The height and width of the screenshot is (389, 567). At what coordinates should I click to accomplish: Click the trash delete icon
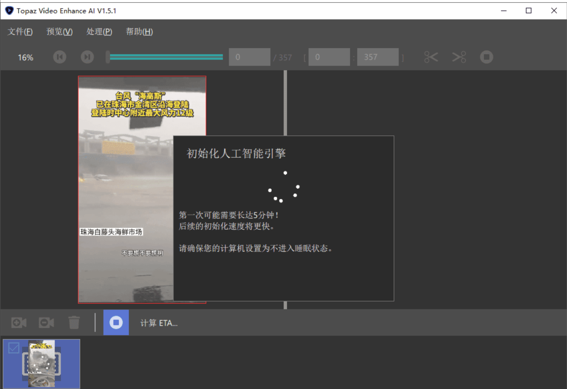[x=74, y=323]
